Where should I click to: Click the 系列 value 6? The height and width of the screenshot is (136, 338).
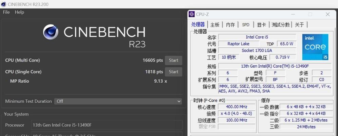(228, 73)
